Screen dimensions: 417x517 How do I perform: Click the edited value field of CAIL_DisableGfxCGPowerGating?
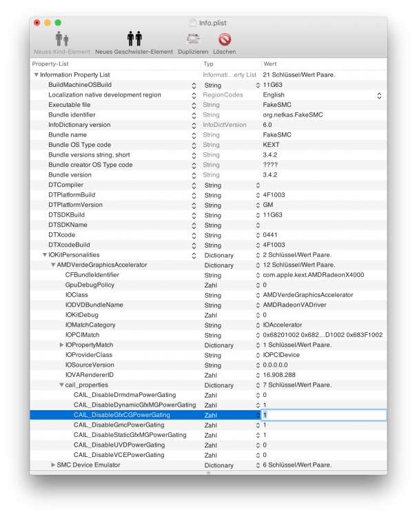pos(324,415)
